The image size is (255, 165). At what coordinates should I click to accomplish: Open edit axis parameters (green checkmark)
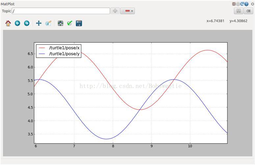click(70, 23)
